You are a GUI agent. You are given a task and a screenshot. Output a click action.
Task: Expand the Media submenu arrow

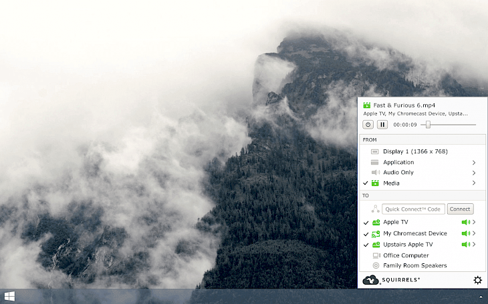click(474, 183)
